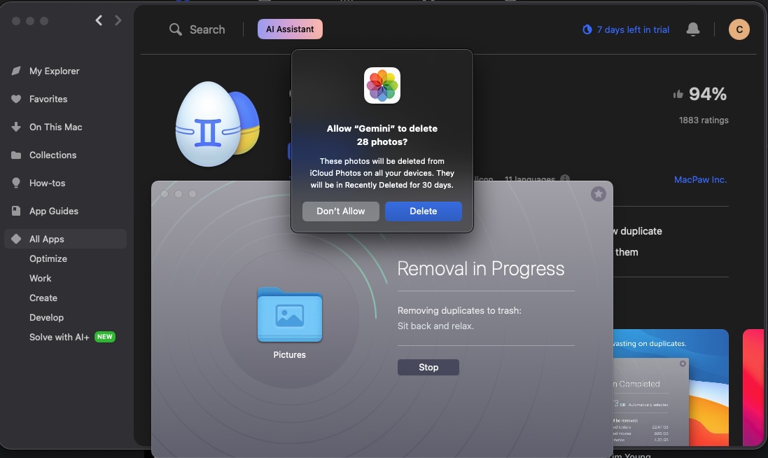Click the 7 days left in trial link
The width and height of the screenshot is (768, 458).
(x=633, y=30)
